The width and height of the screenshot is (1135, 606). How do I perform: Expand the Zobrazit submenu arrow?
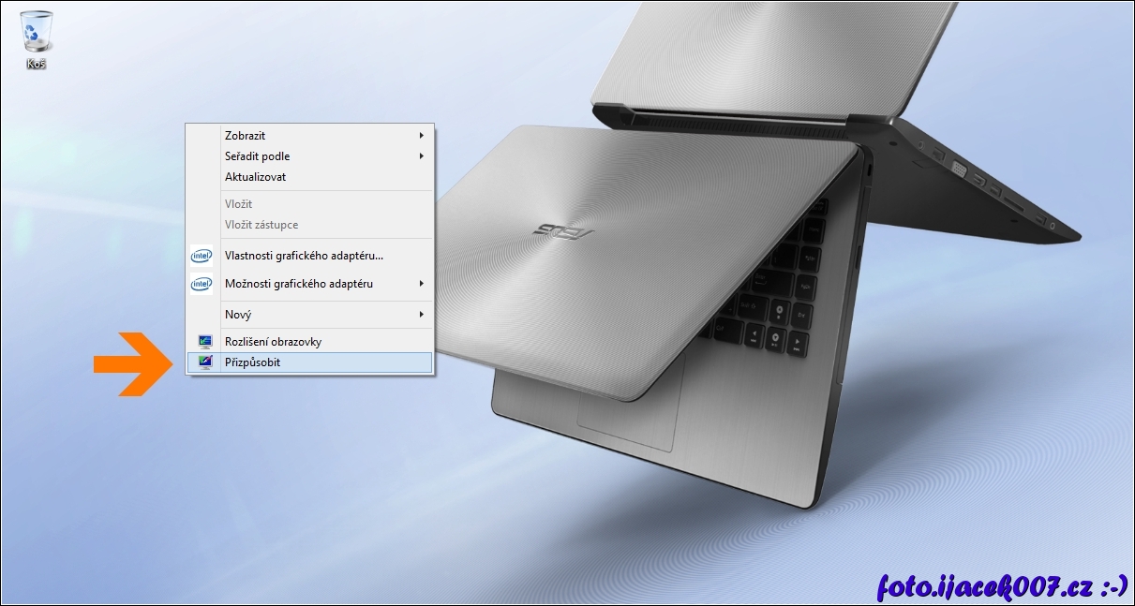click(x=422, y=136)
